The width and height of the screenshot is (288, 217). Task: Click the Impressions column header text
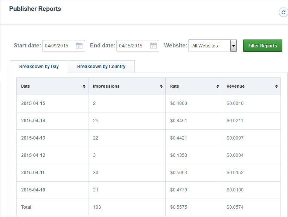tap(106, 86)
